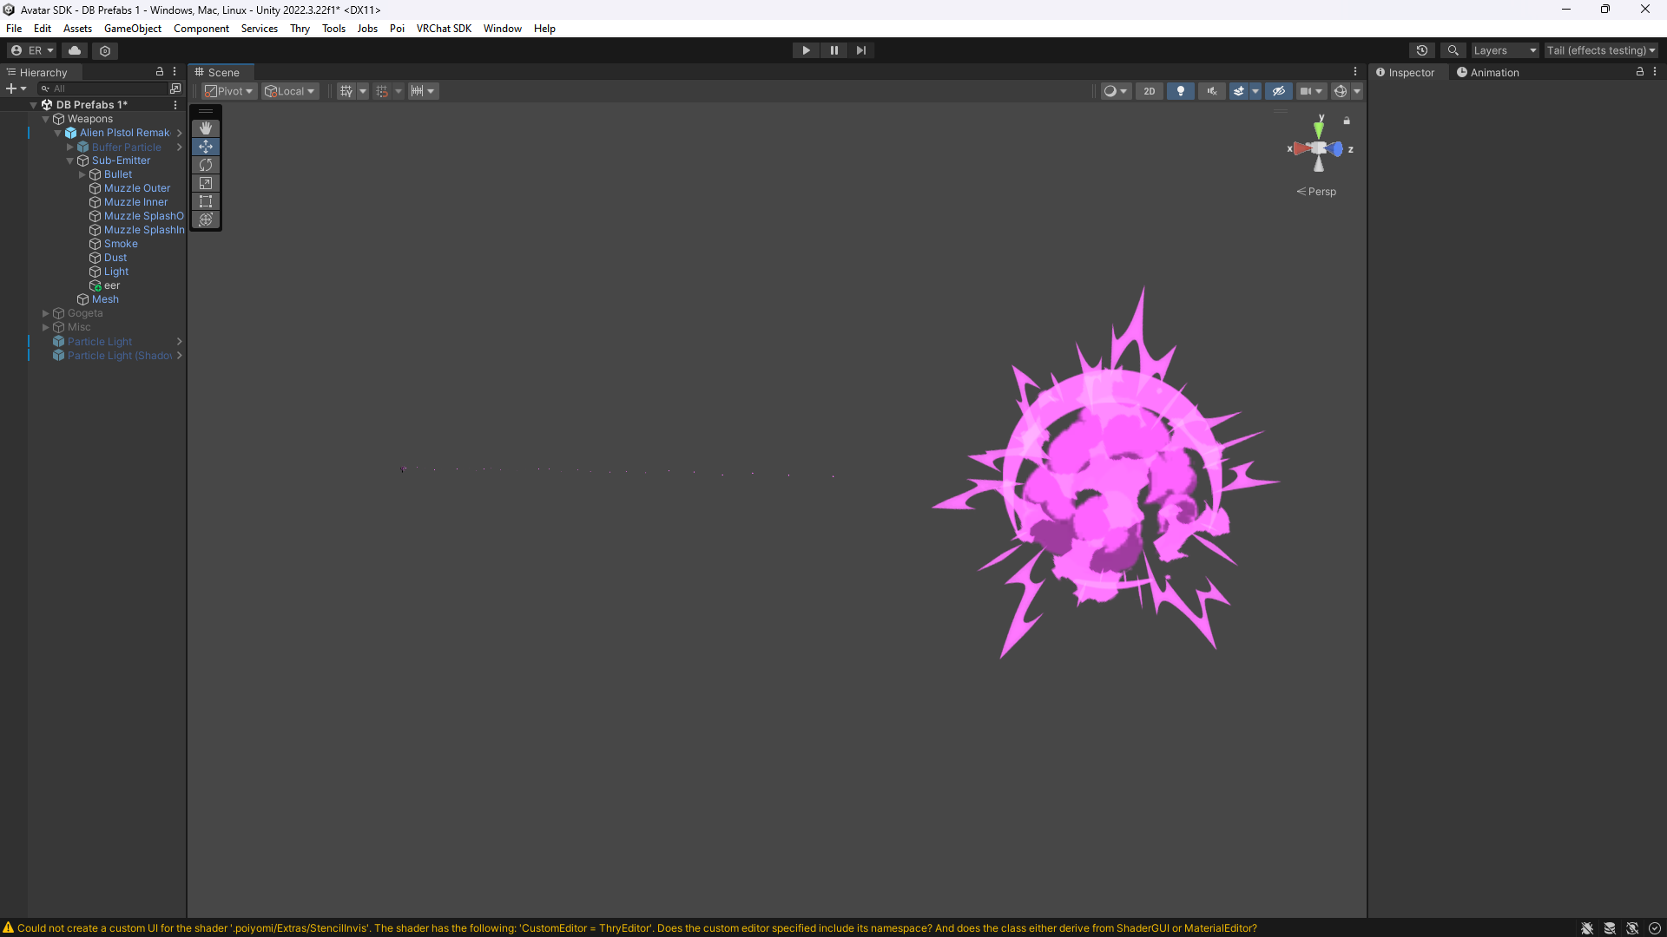1667x937 pixels.
Task: Switch to the Animation tab
Action: click(x=1487, y=73)
